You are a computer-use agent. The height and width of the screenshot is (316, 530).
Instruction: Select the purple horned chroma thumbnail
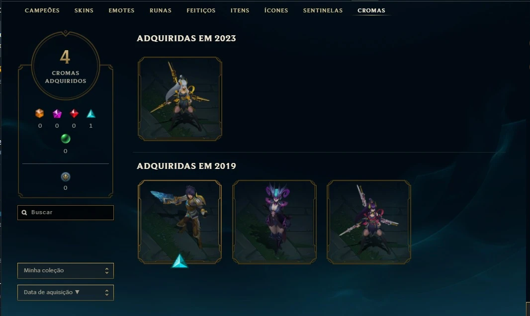(x=274, y=222)
